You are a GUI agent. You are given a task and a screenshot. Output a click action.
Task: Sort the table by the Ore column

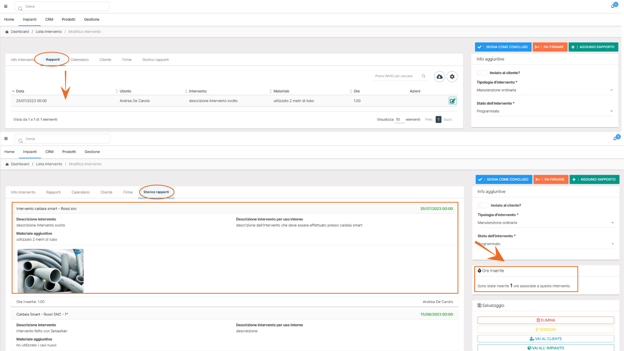pos(356,91)
